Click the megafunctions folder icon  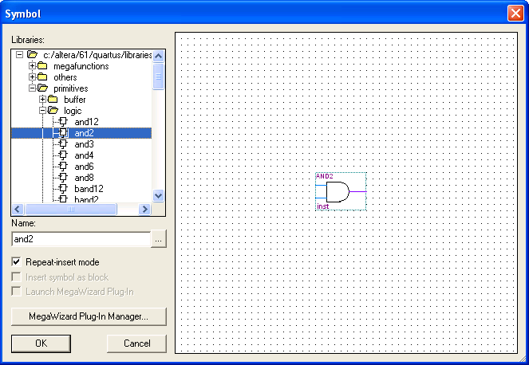pos(43,66)
